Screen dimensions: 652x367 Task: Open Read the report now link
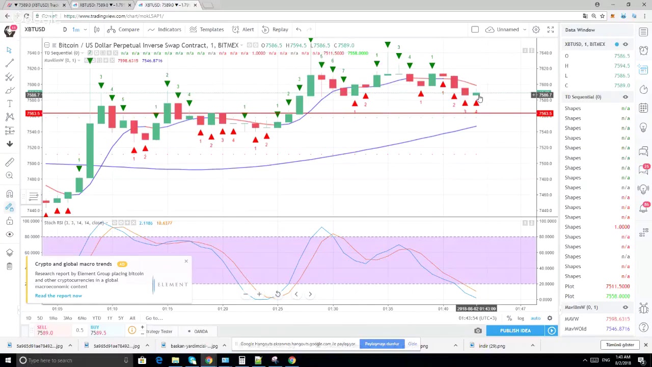coord(59,296)
